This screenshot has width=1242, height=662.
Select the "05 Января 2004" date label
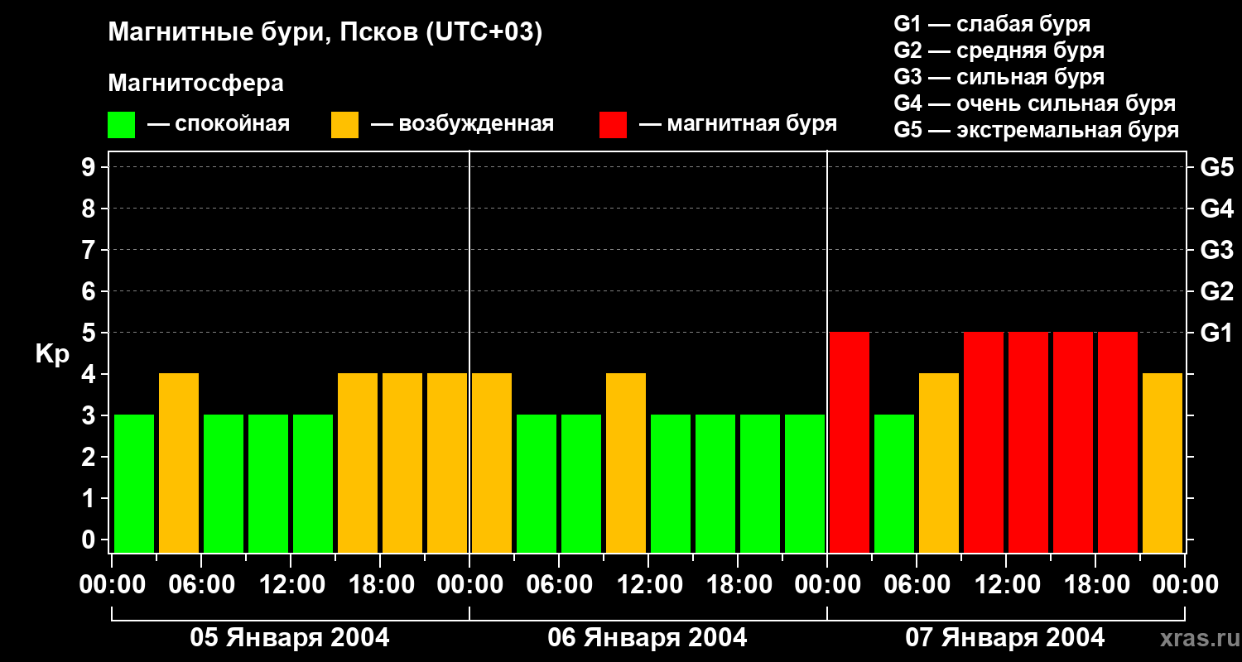(x=290, y=638)
